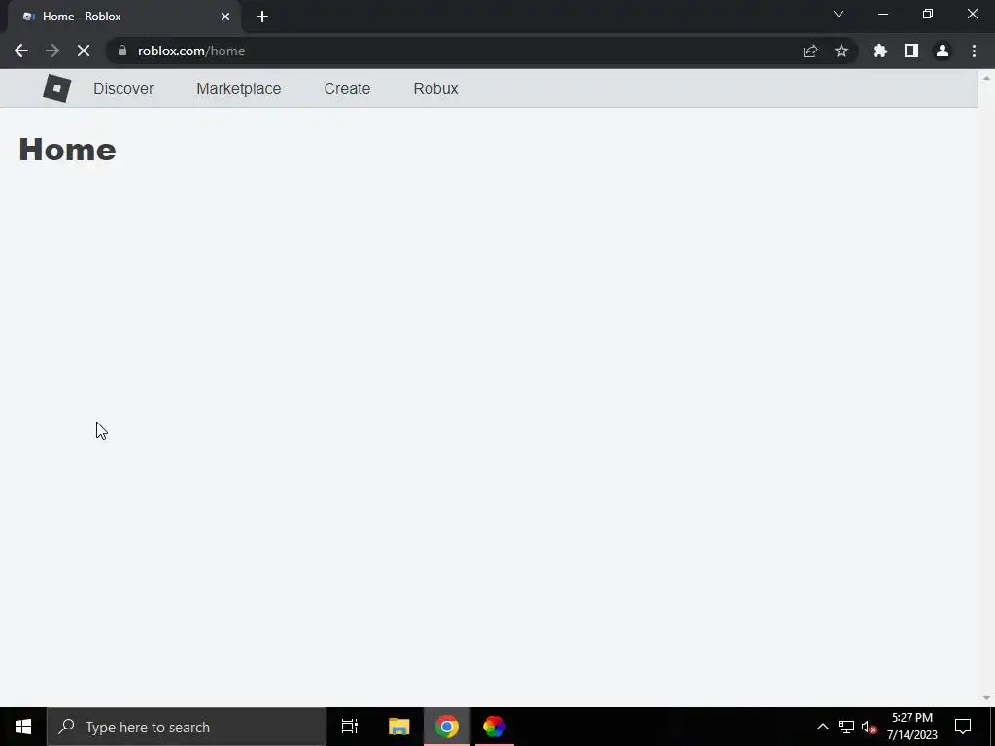Expand the tab search dropdown
995x746 pixels.
click(x=839, y=14)
